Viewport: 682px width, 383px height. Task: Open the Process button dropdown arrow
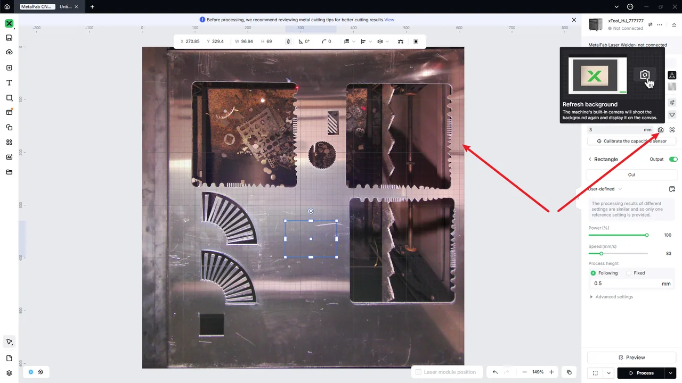(670, 373)
